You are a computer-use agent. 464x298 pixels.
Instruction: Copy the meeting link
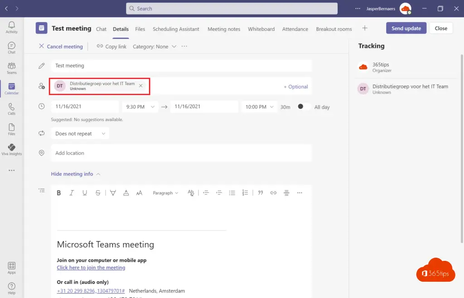click(111, 46)
